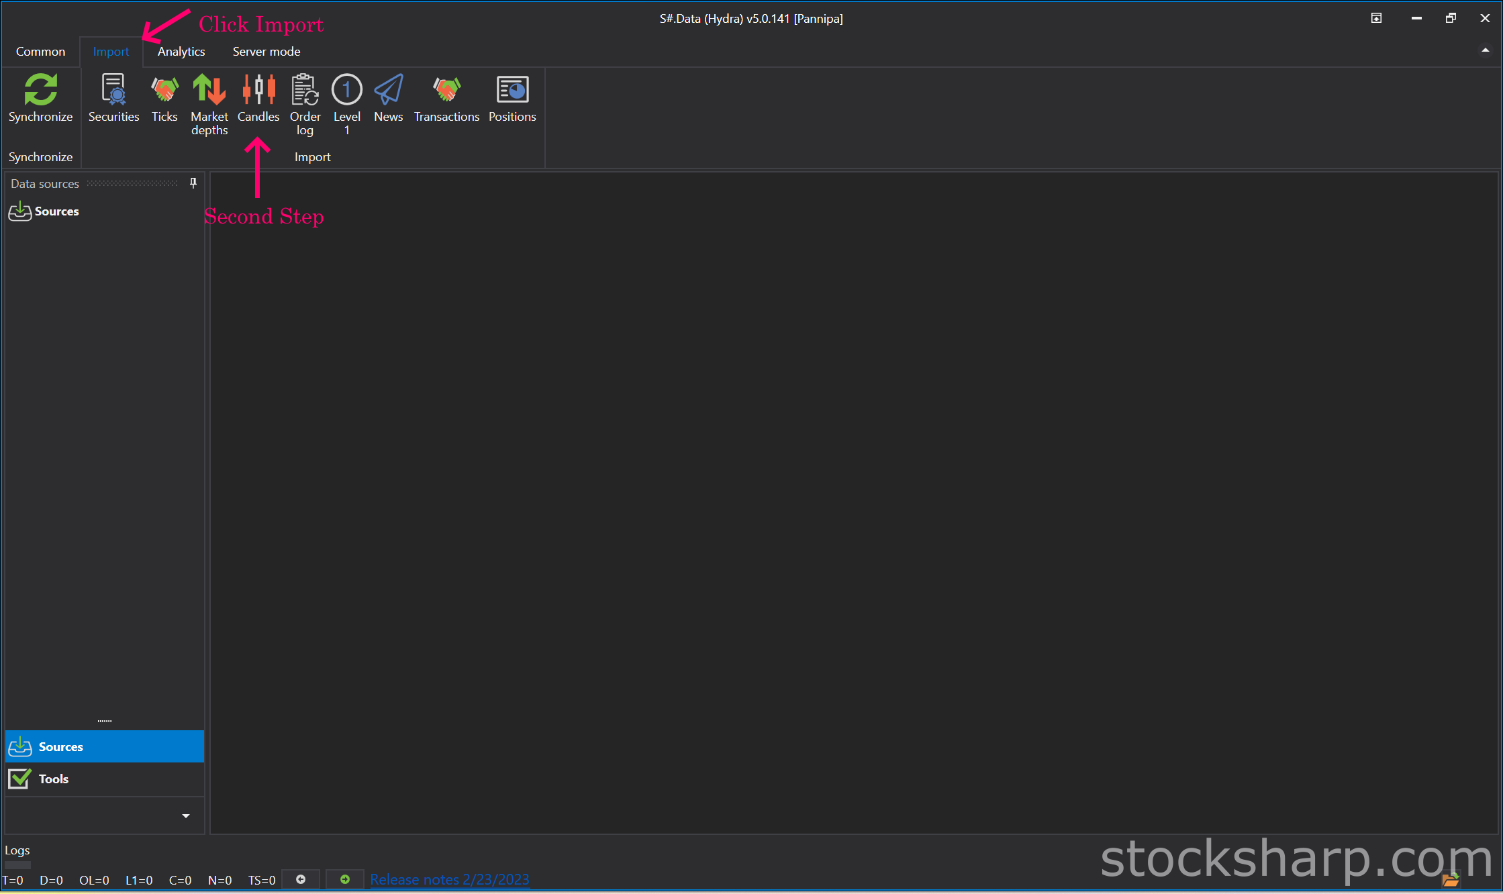The height and width of the screenshot is (894, 1503).
Task: Open News import
Action: point(389,98)
